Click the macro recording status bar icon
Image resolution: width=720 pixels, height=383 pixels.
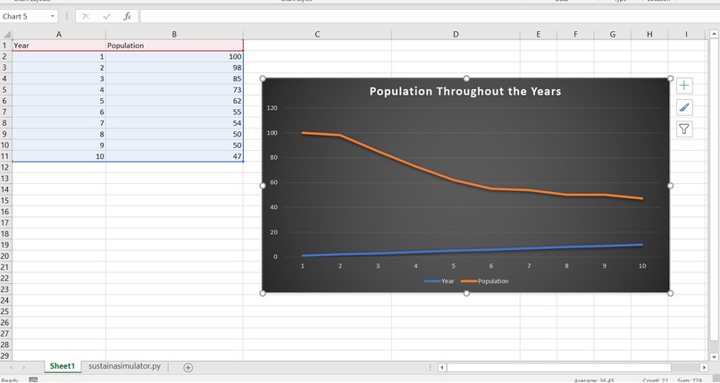(33, 379)
